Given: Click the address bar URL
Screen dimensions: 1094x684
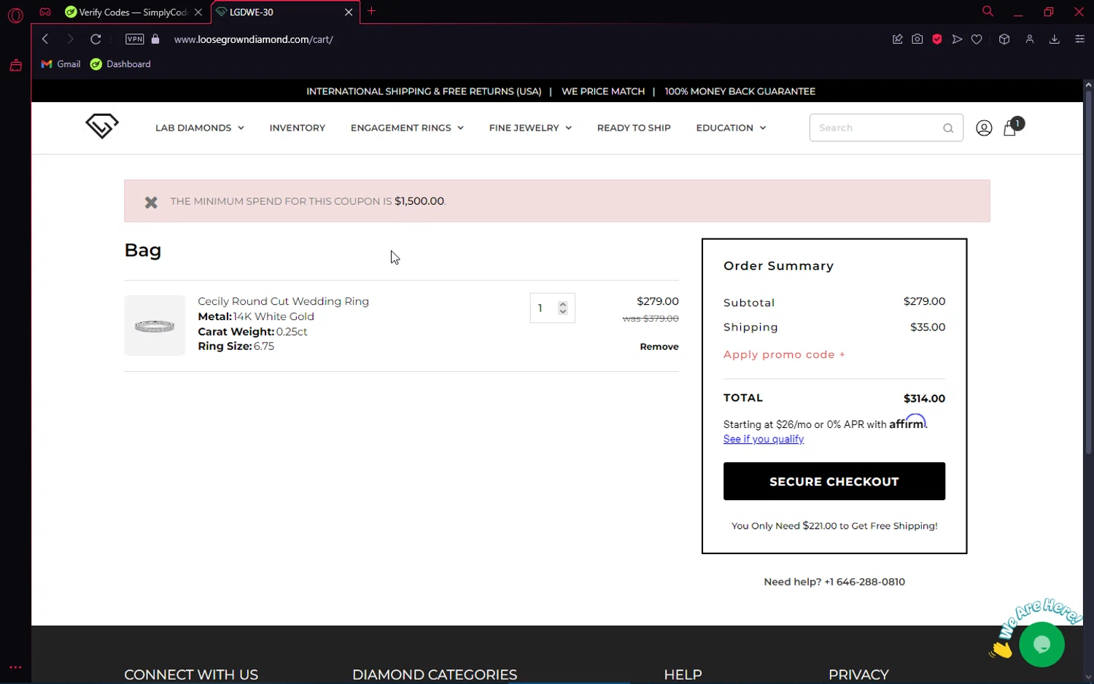Looking at the screenshot, I should click(x=254, y=39).
